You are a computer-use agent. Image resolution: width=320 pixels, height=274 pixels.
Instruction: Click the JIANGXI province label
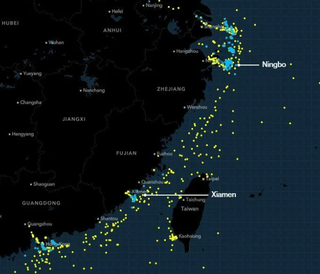[x=74, y=119]
